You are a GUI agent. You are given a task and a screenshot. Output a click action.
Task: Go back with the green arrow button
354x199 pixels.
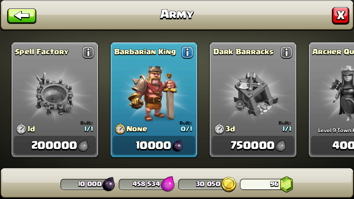[x=22, y=16]
